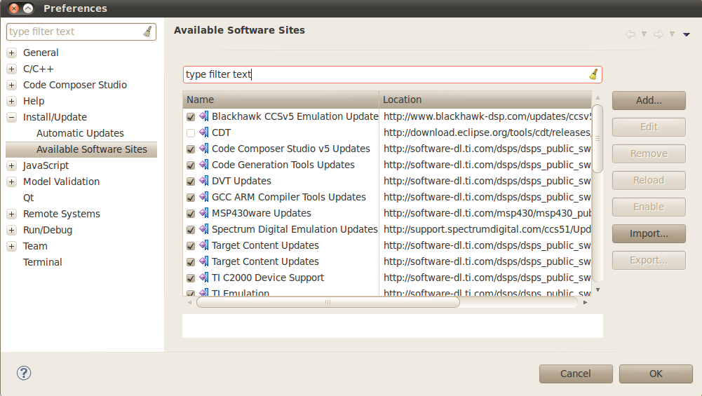The width and height of the screenshot is (702, 396).
Task: Select Automatic Updates preference page
Action: coord(80,133)
